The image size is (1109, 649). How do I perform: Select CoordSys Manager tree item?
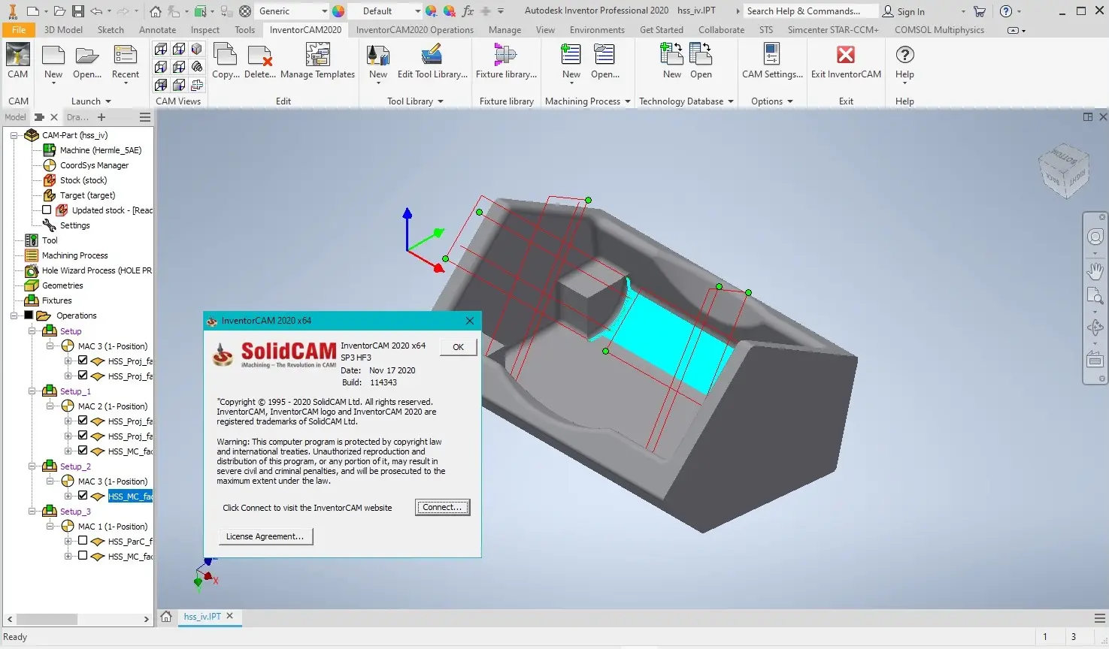click(94, 165)
